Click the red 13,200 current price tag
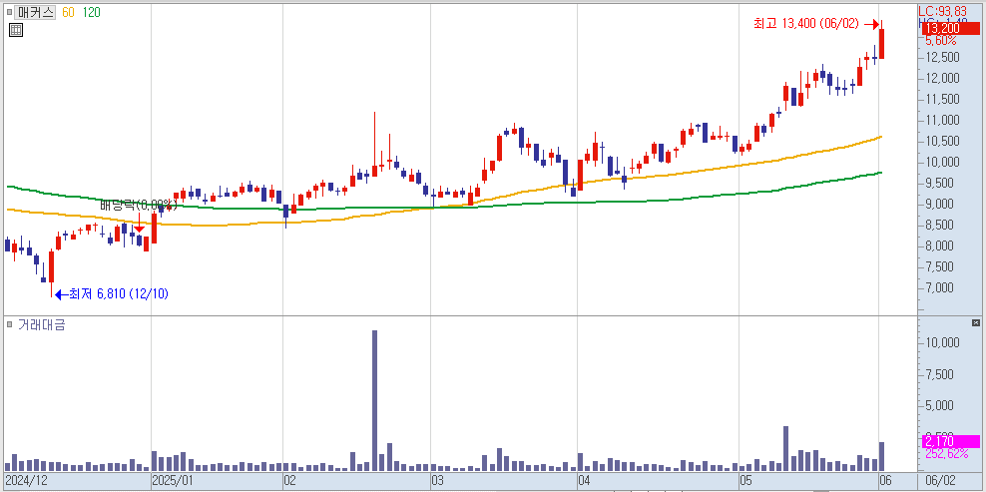 tap(950, 28)
